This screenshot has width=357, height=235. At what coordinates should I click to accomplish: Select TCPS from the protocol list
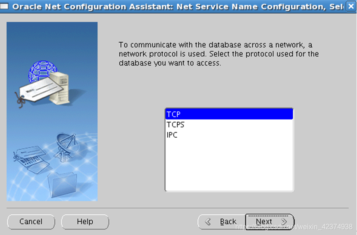(229, 124)
